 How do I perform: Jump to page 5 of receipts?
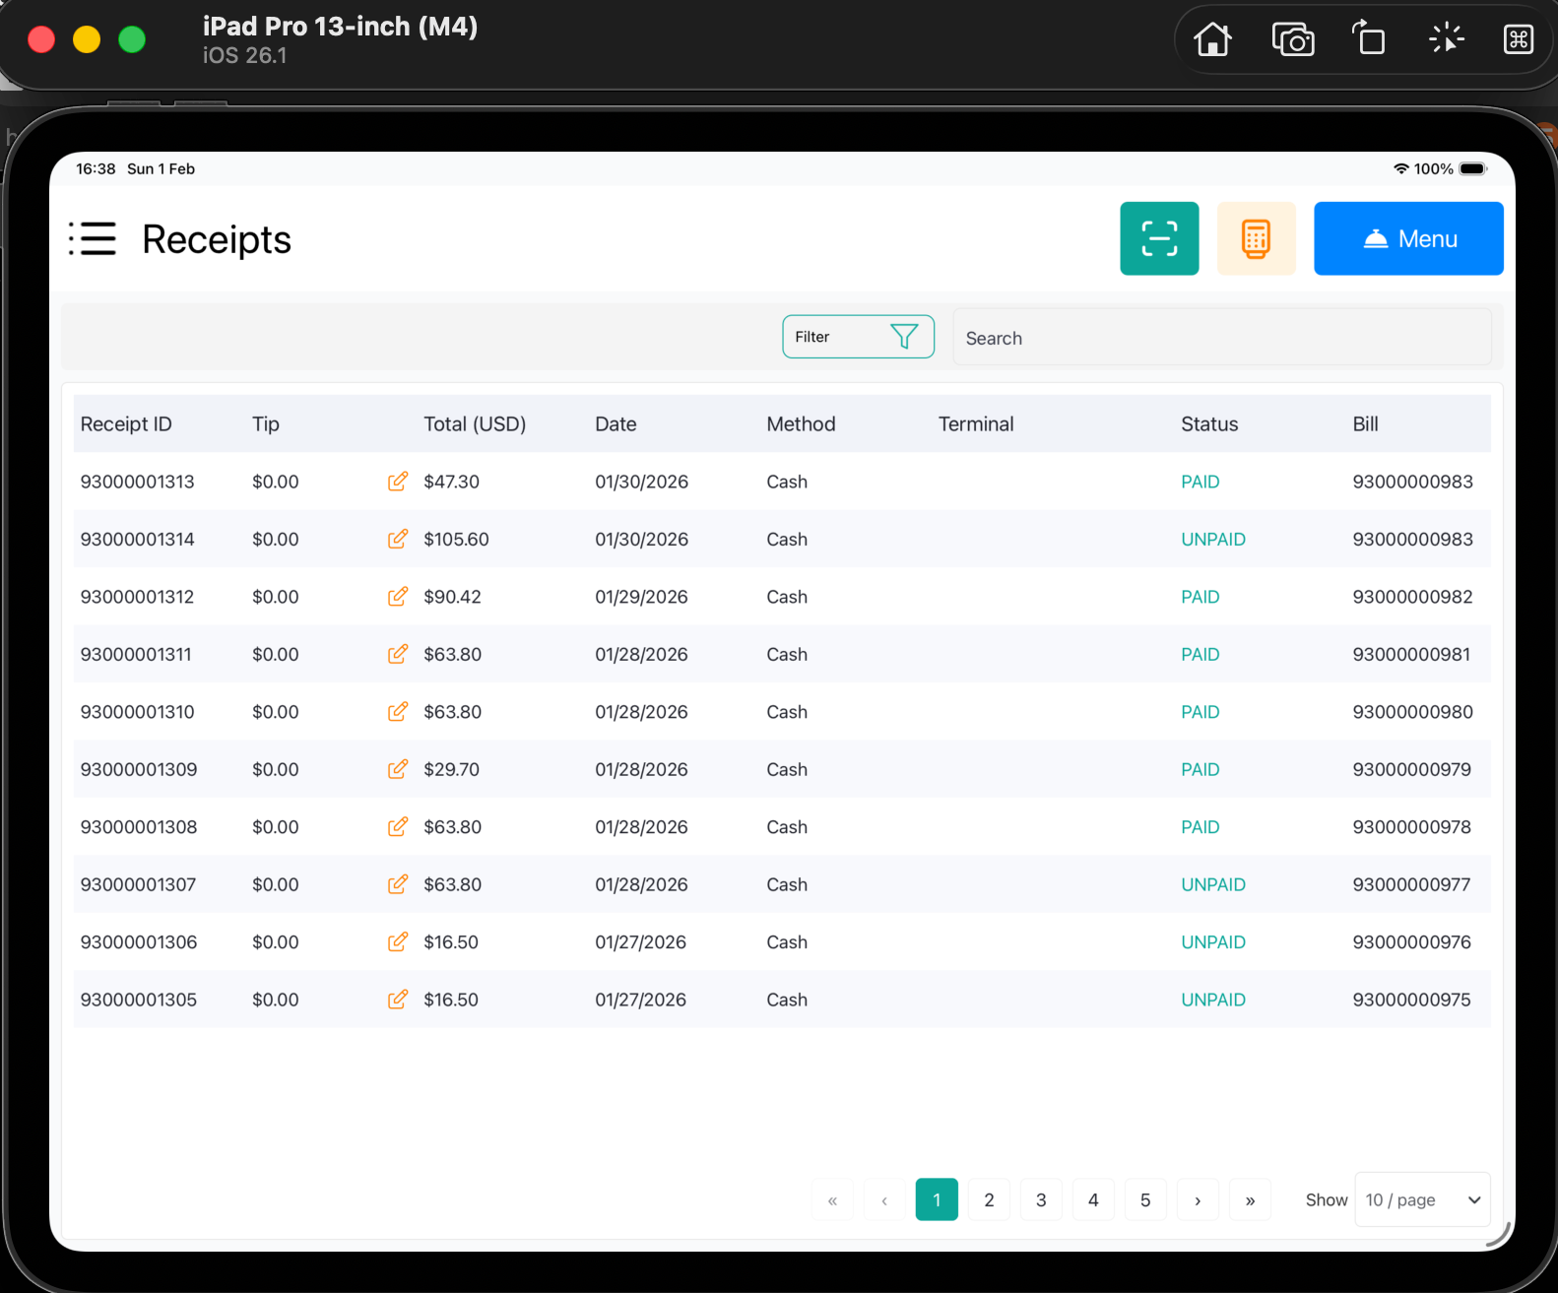click(x=1145, y=1199)
